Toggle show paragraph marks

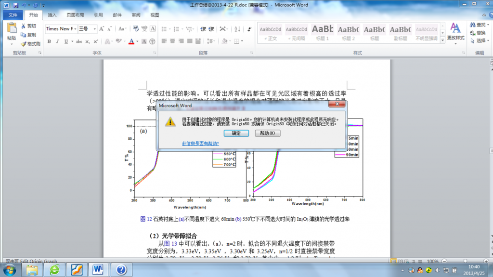pos(249,29)
